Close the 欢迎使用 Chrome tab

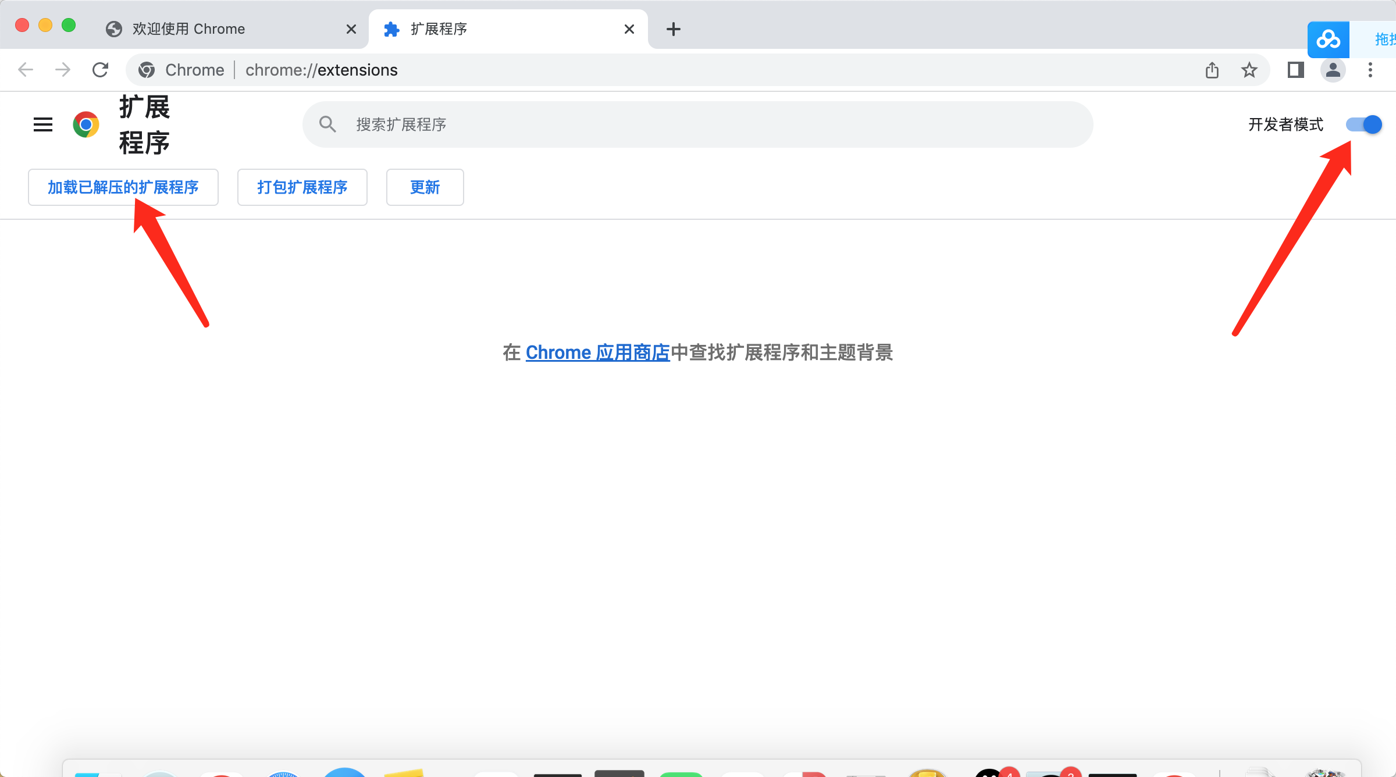tap(351, 29)
